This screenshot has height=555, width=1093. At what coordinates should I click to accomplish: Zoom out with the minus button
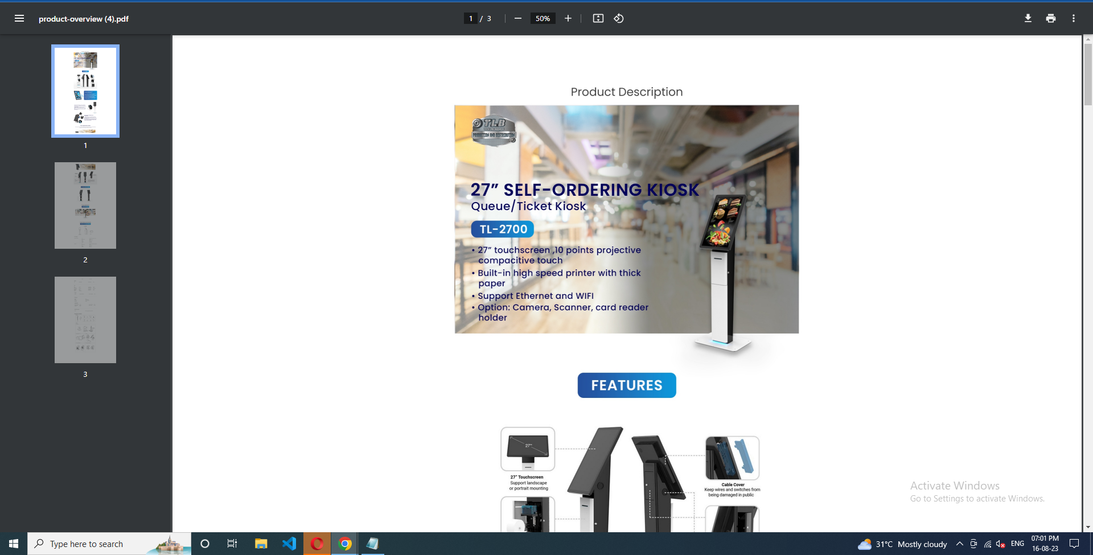[518, 18]
